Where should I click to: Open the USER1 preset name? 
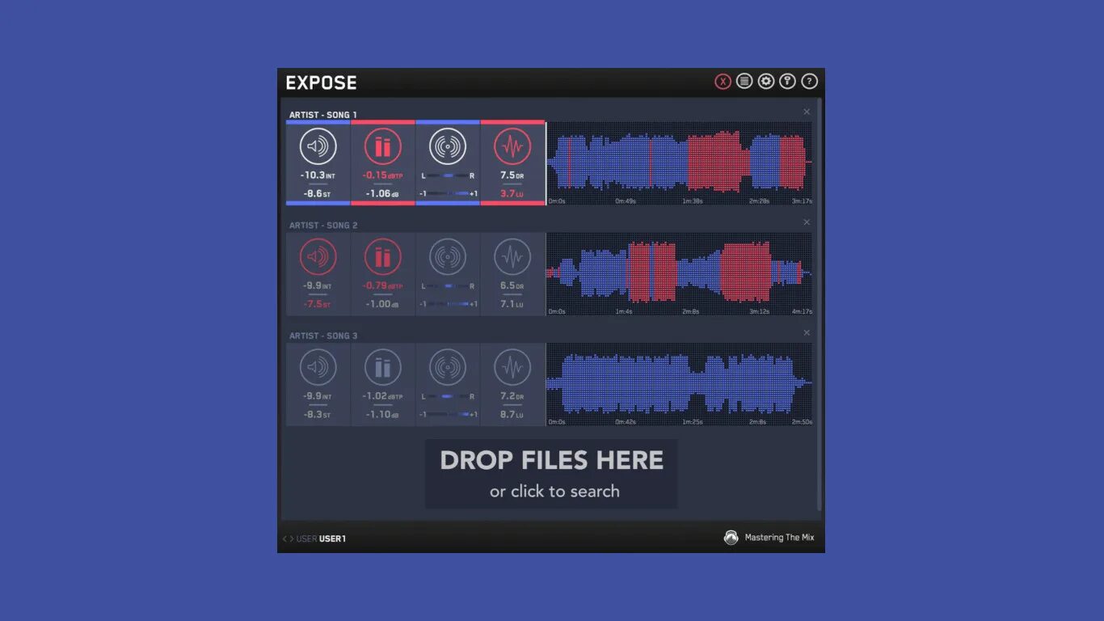[x=332, y=539]
